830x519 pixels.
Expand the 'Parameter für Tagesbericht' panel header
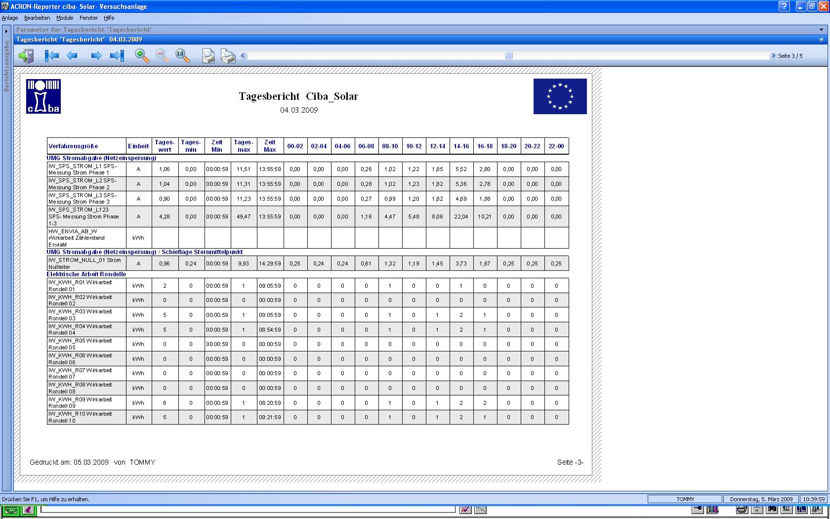coord(821,29)
